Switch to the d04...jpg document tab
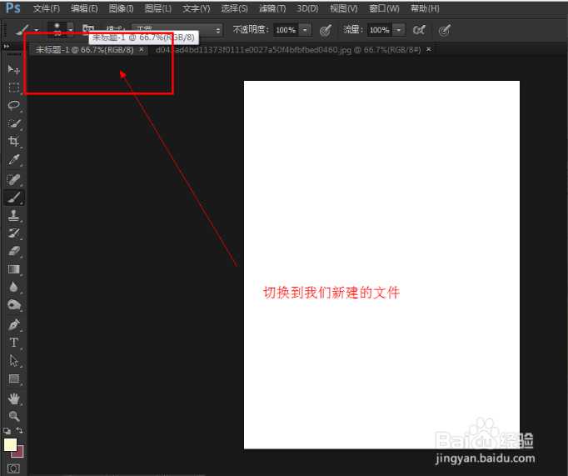 (x=288, y=50)
